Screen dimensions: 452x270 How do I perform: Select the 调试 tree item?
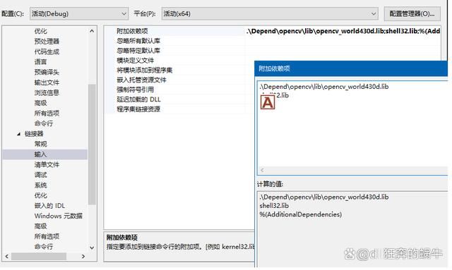40,175
